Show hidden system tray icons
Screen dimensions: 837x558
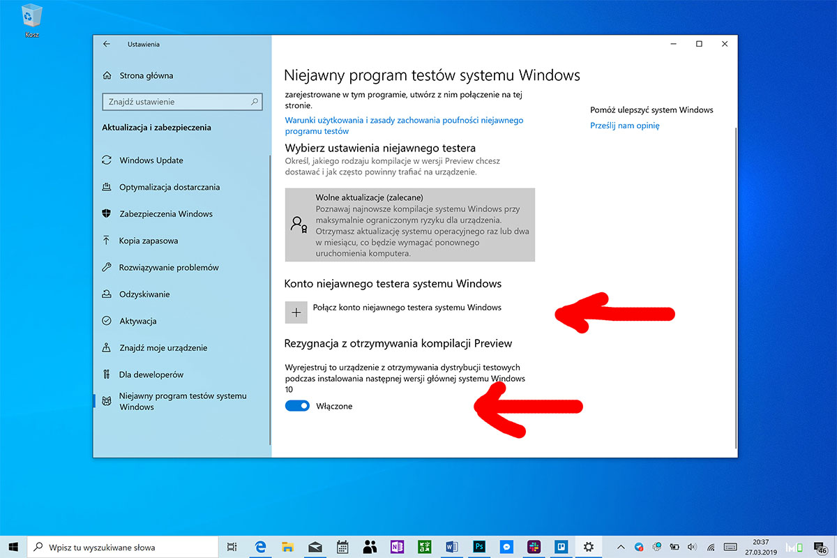[x=622, y=548]
